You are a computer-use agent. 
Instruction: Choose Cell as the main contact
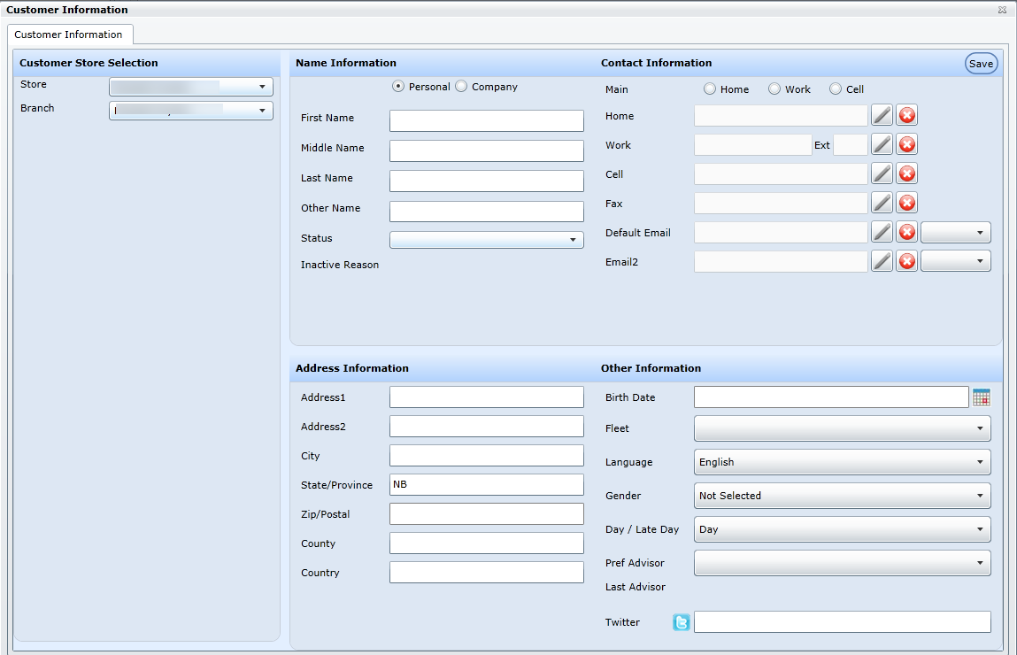pyautogui.click(x=836, y=89)
